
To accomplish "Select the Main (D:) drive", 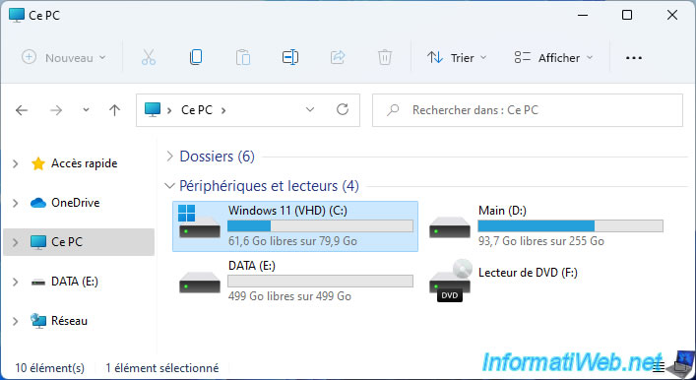I will tap(546, 226).
